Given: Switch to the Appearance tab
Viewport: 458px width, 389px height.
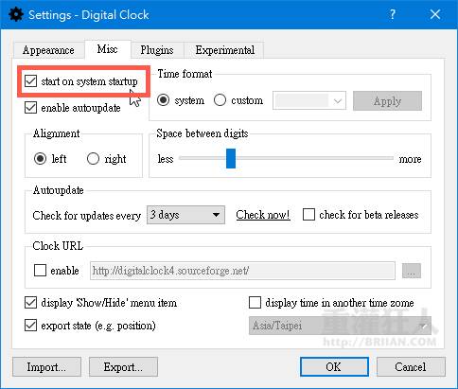Looking at the screenshot, I should (x=48, y=50).
